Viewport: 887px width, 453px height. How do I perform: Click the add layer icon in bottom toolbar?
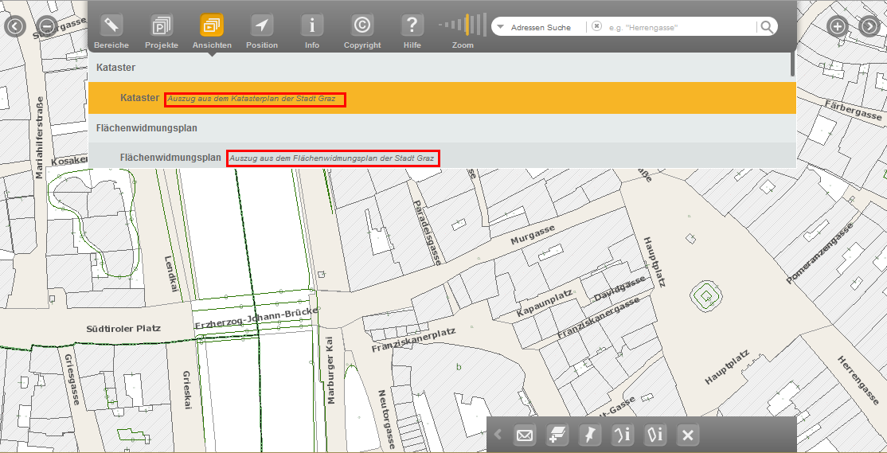point(557,435)
